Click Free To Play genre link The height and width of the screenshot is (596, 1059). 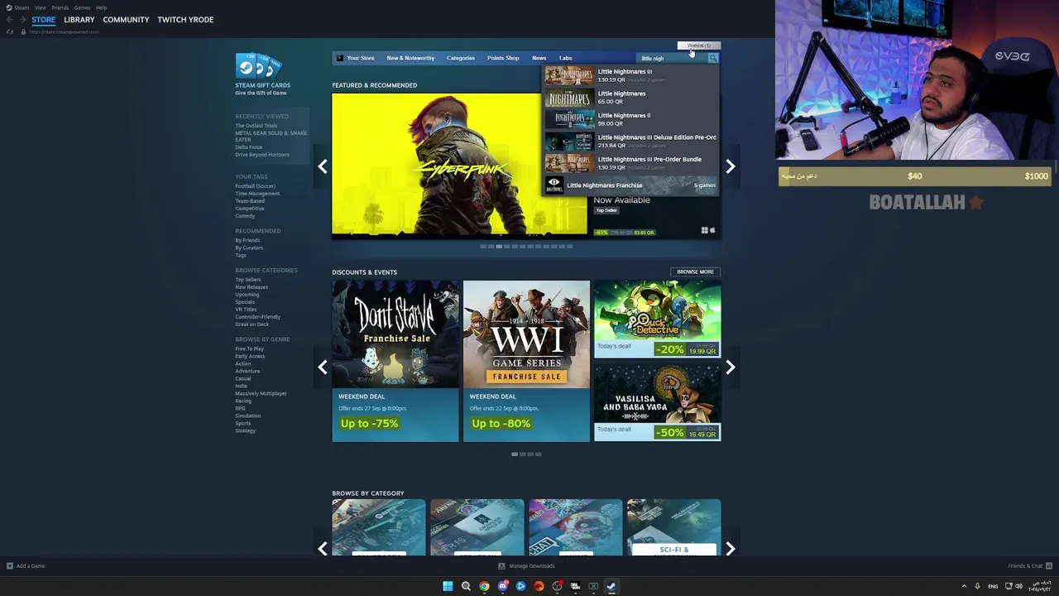(249, 348)
